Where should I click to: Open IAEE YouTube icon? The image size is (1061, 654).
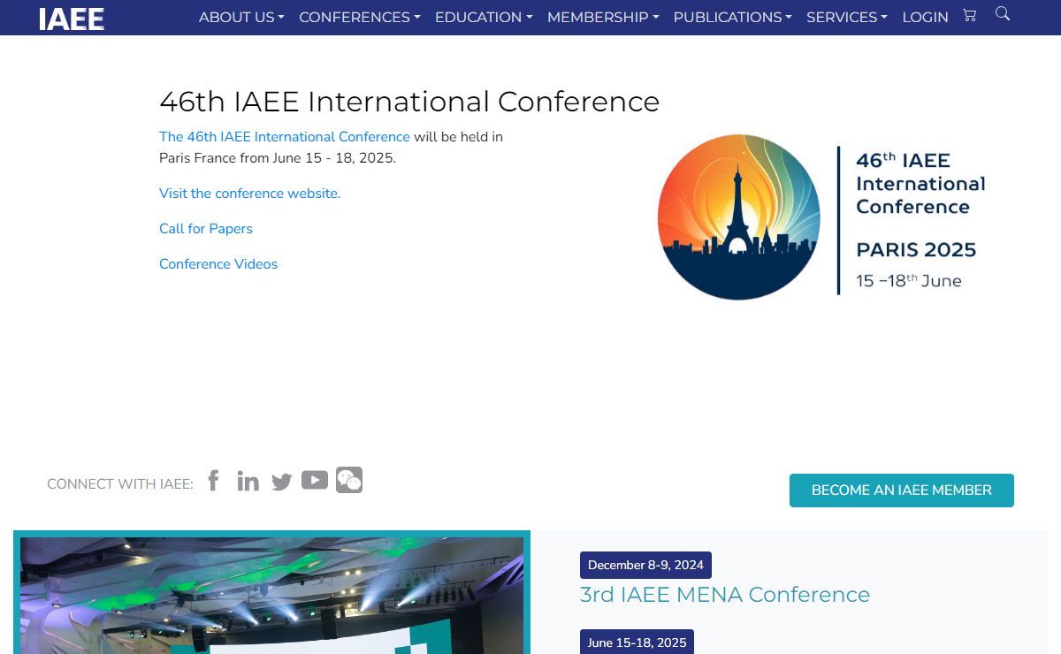point(315,480)
